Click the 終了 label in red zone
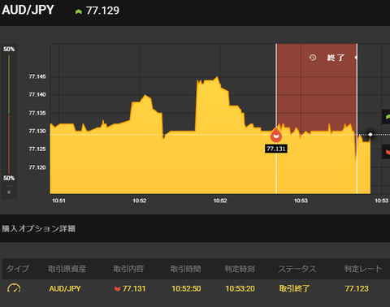Viewport: 390px width, 307px height. pos(336,58)
